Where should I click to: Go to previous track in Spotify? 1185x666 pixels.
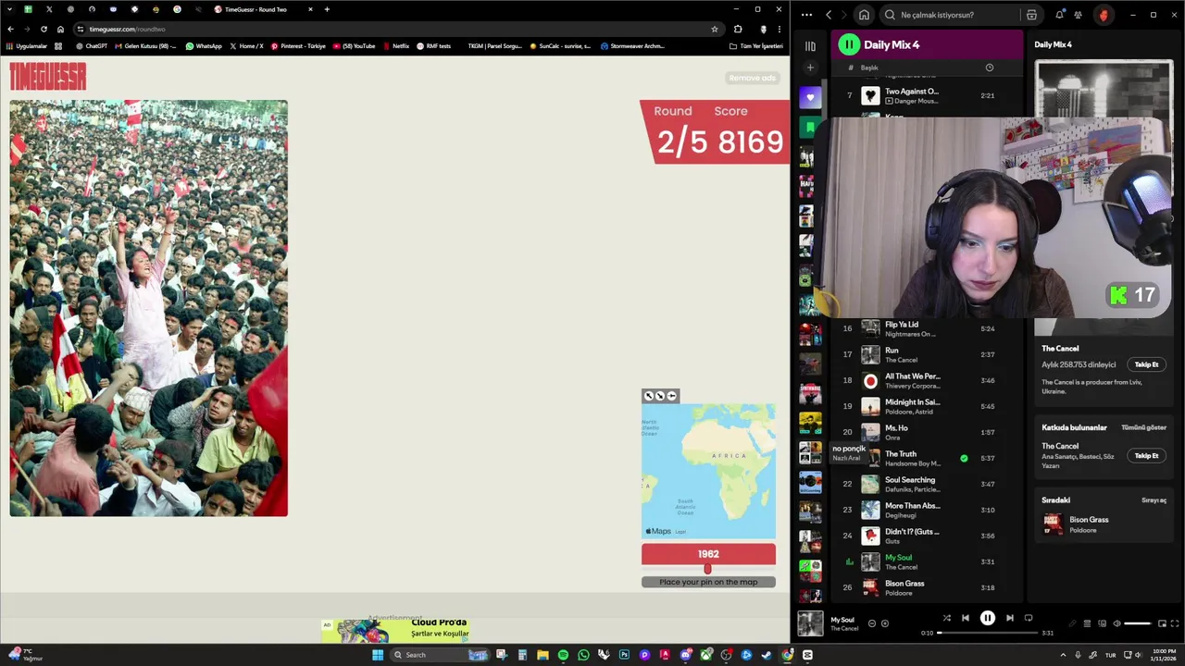pyautogui.click(x=965, y=618)
